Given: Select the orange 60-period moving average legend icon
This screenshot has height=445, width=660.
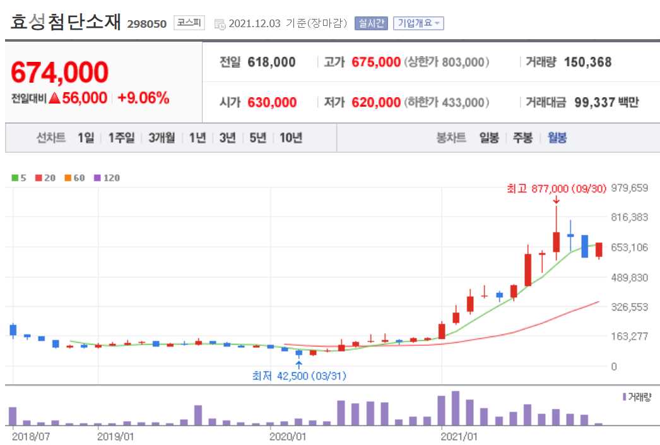Looking at the screenshot, I should click(67, 179).
